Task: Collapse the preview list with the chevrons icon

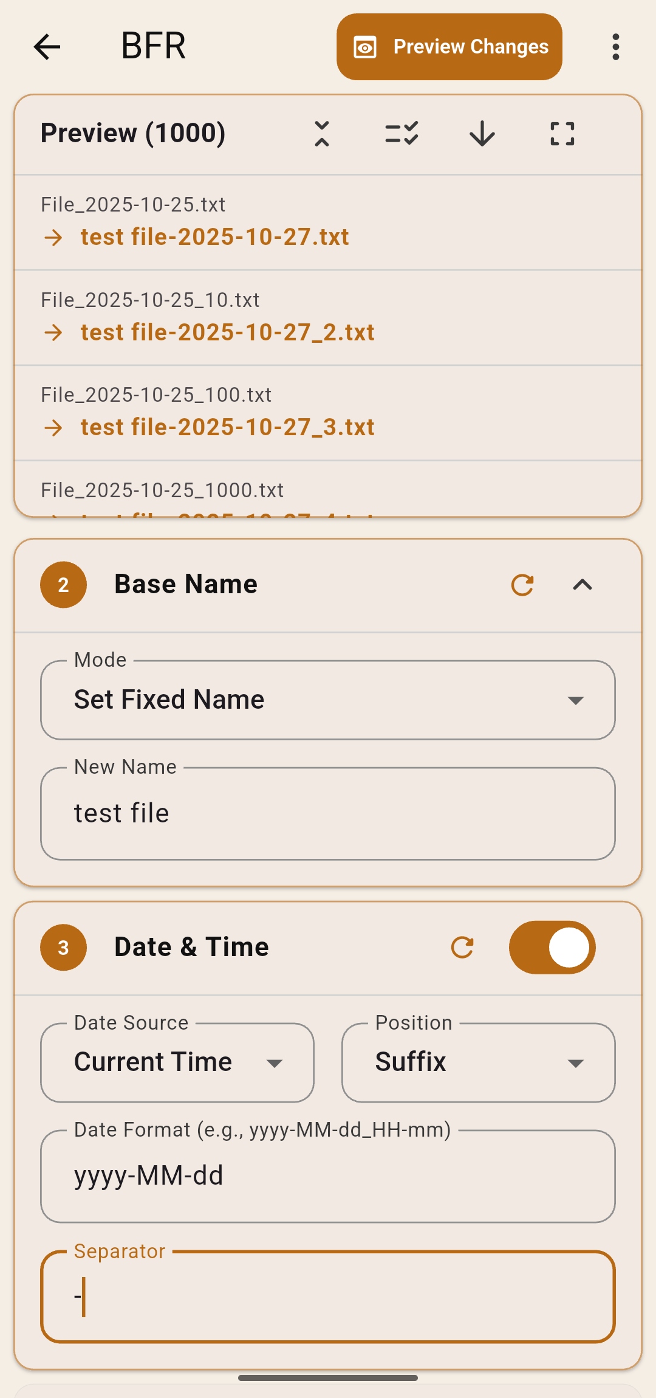Action: [322, 134]
